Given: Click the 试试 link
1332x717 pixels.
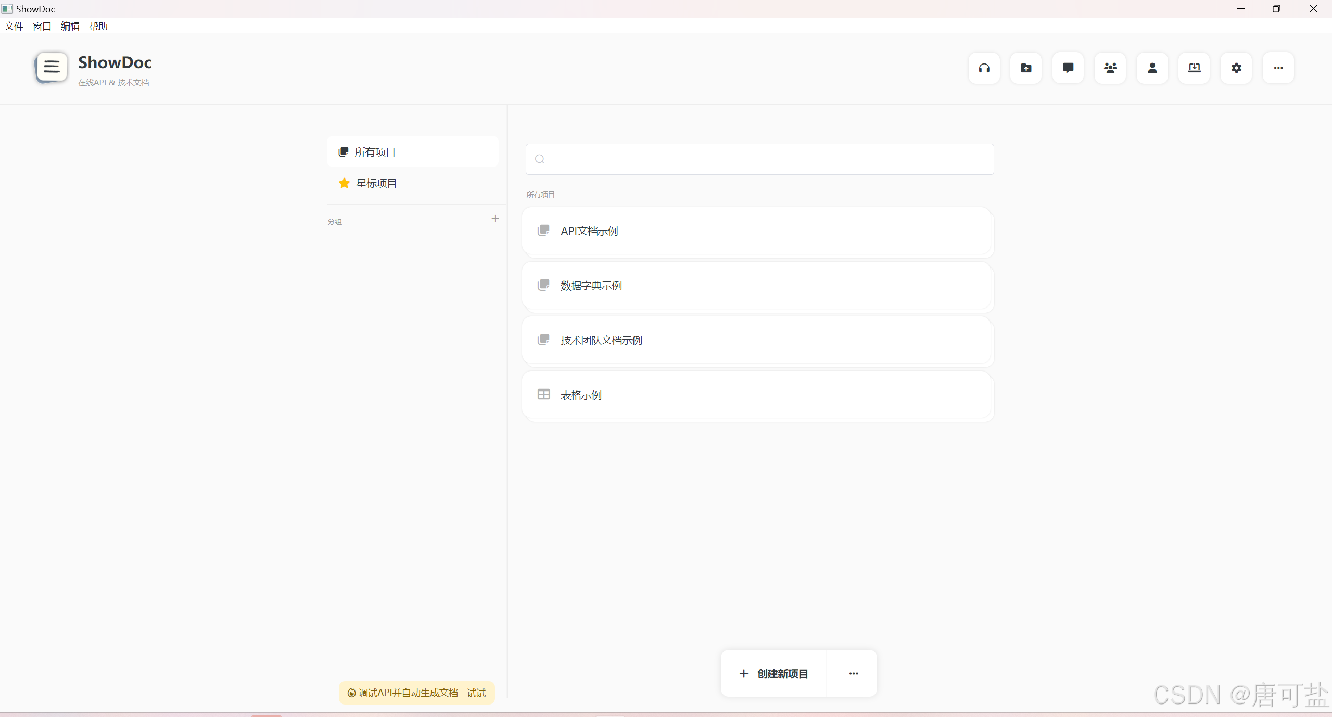Looking at the screenshot, I should coord(476,693).
